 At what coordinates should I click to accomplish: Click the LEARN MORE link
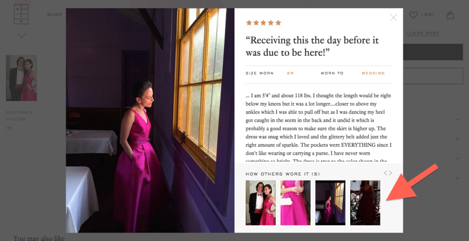pyautogui.click(x=423, y=33)
